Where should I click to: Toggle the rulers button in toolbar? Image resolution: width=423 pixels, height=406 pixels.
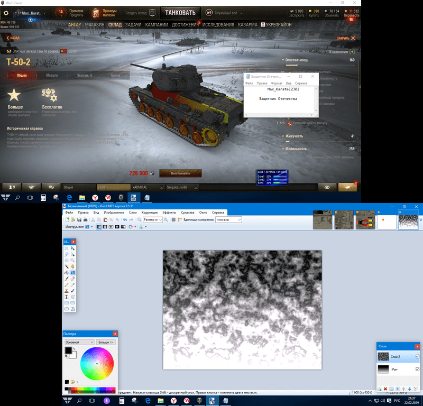coord(180,219)
